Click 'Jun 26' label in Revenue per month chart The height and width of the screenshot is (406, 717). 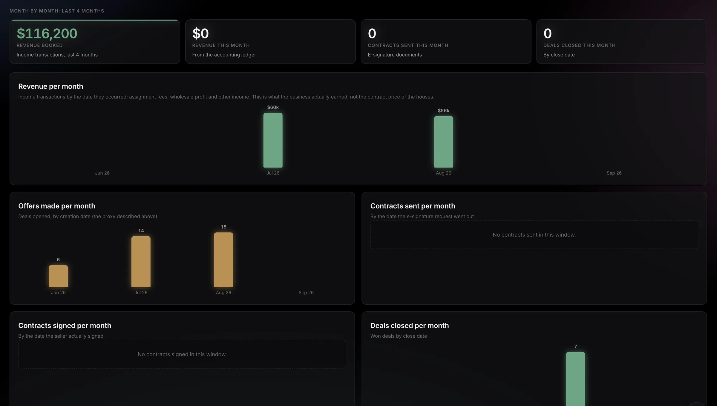(102, 173)
